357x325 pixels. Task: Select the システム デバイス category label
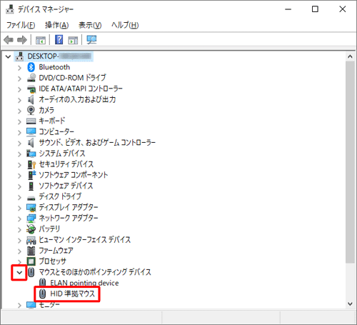(62, 154)
